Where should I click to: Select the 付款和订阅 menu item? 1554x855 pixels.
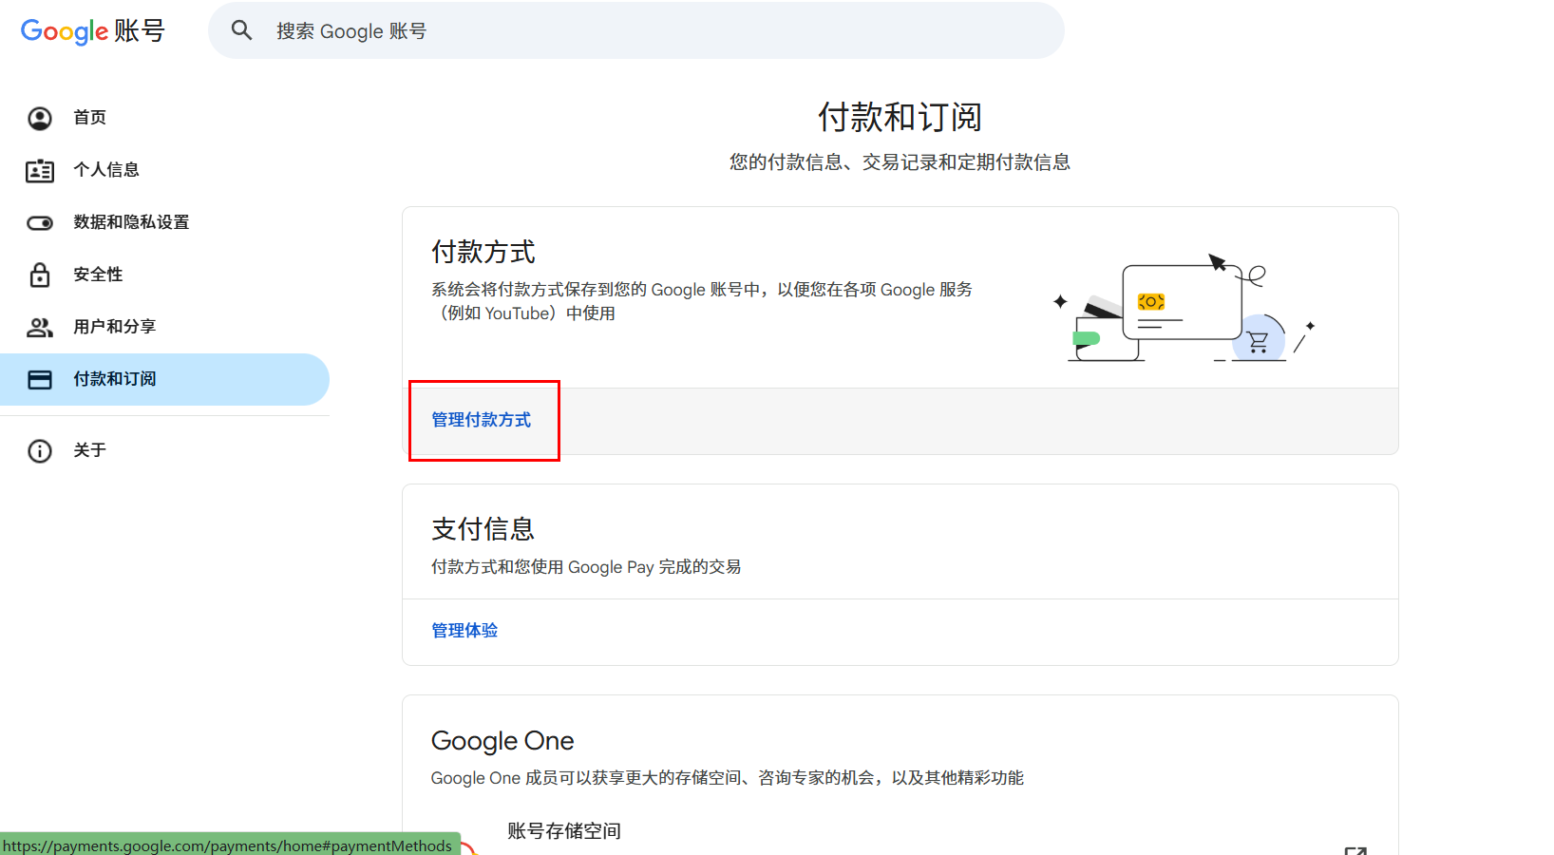pos(164,379)
